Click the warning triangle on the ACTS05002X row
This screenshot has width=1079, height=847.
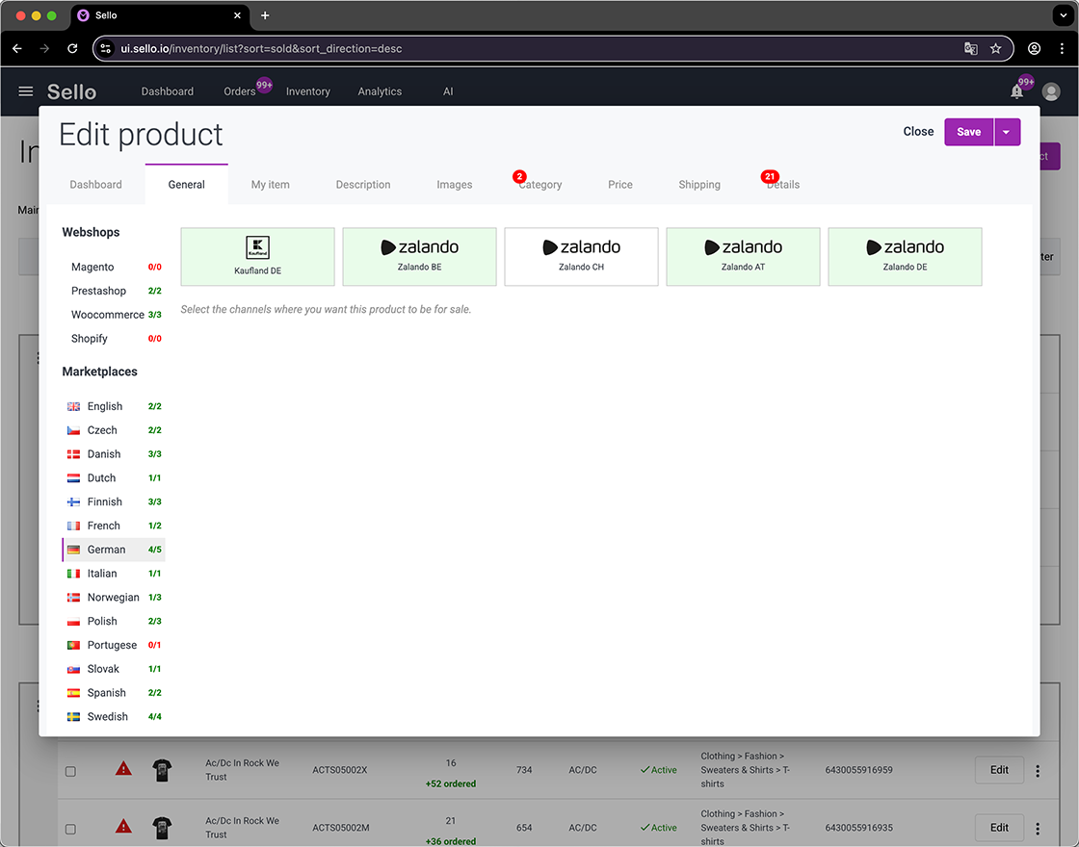(123, 769)
